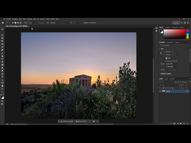The height and width of the screenshot is (143, 191).
Task: Select the Crop tool
Action: (x=2, y=41)
